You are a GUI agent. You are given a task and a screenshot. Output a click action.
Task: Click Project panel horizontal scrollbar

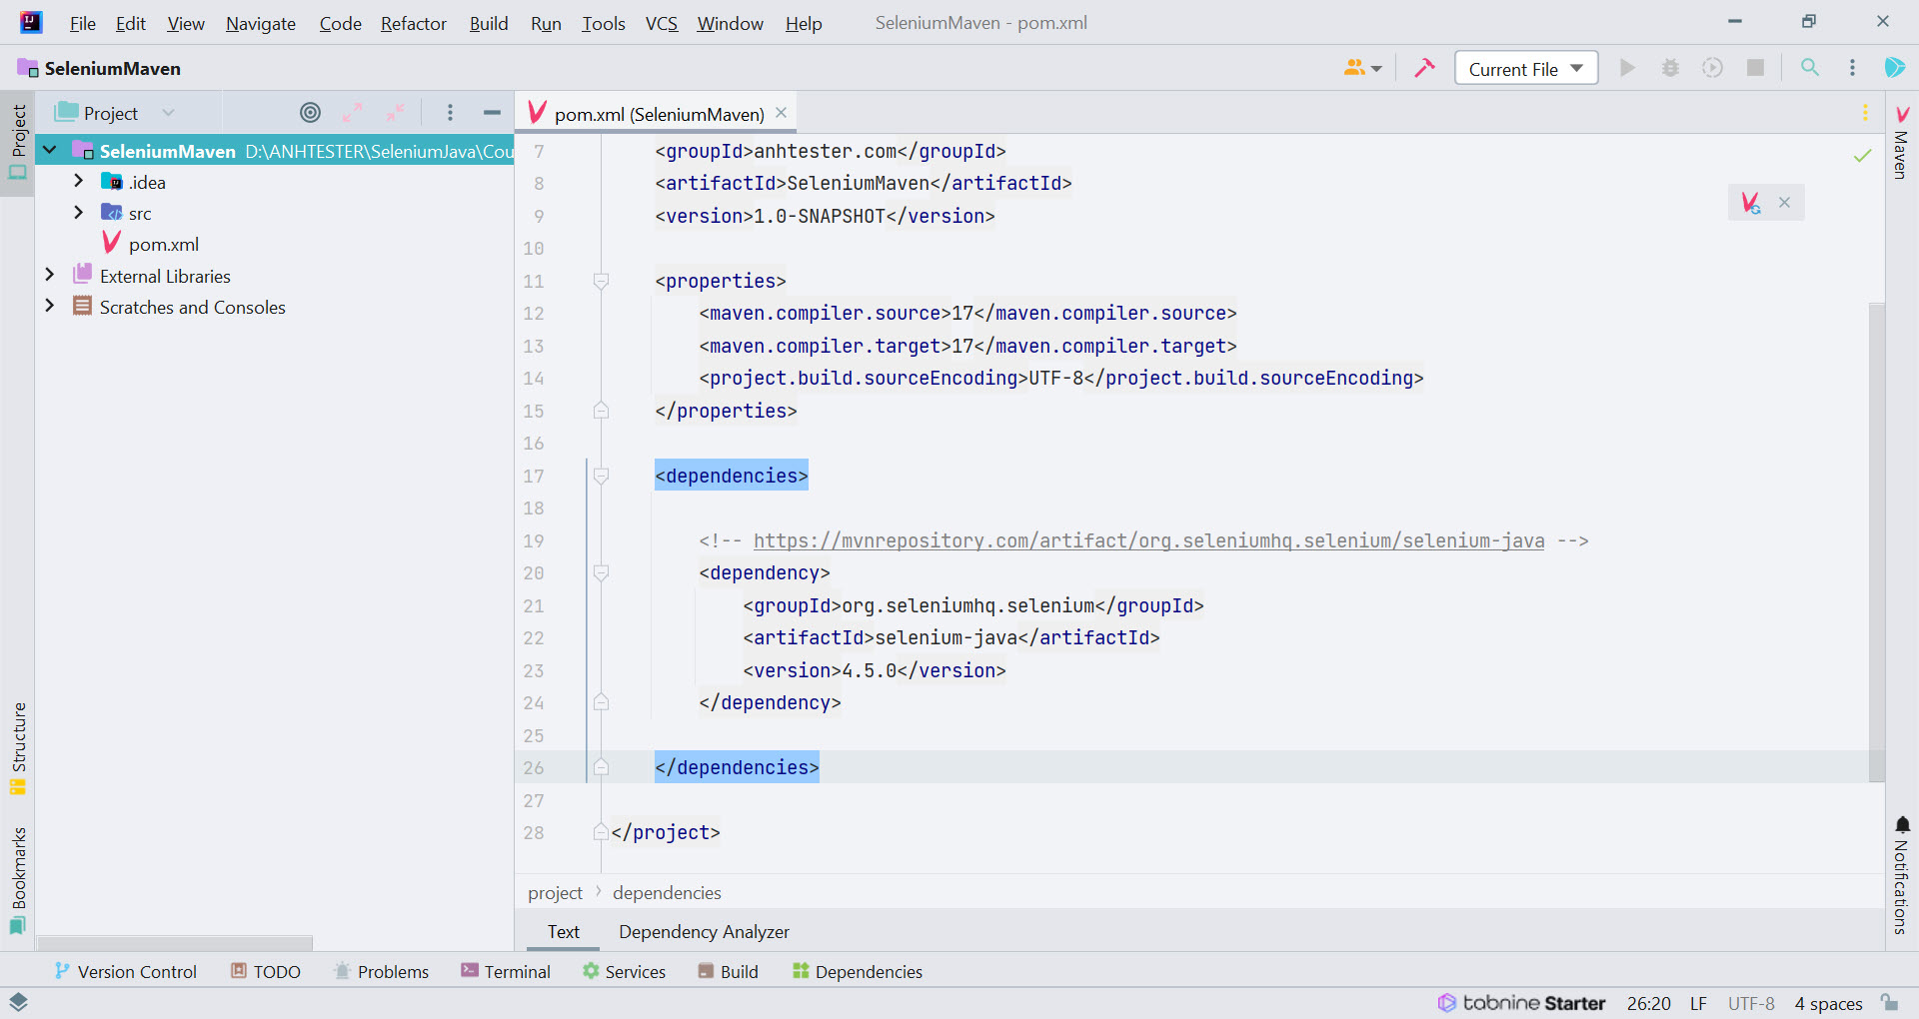[175, 943]
